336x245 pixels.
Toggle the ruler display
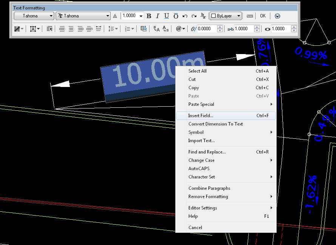click(x=250, y=16)
